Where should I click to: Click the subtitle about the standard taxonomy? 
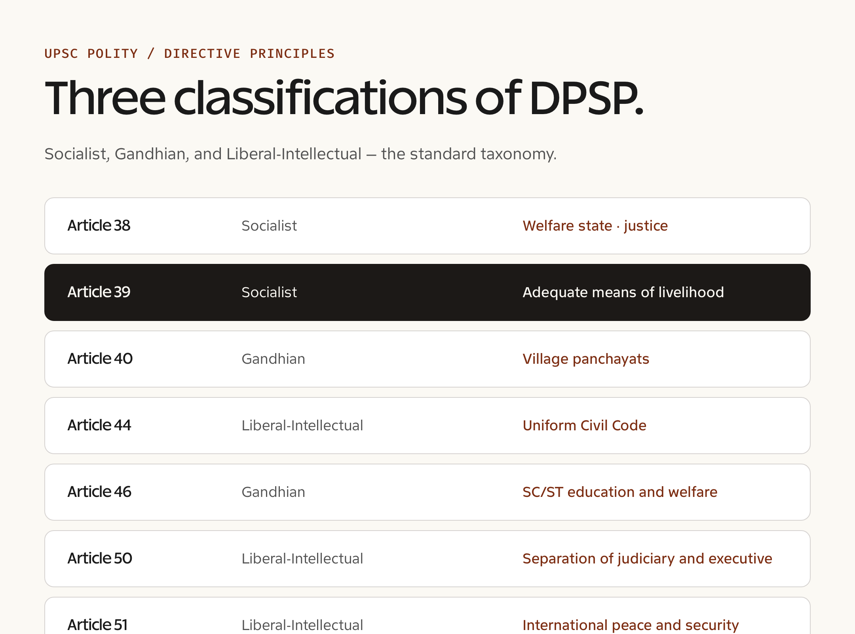(300, 154)
